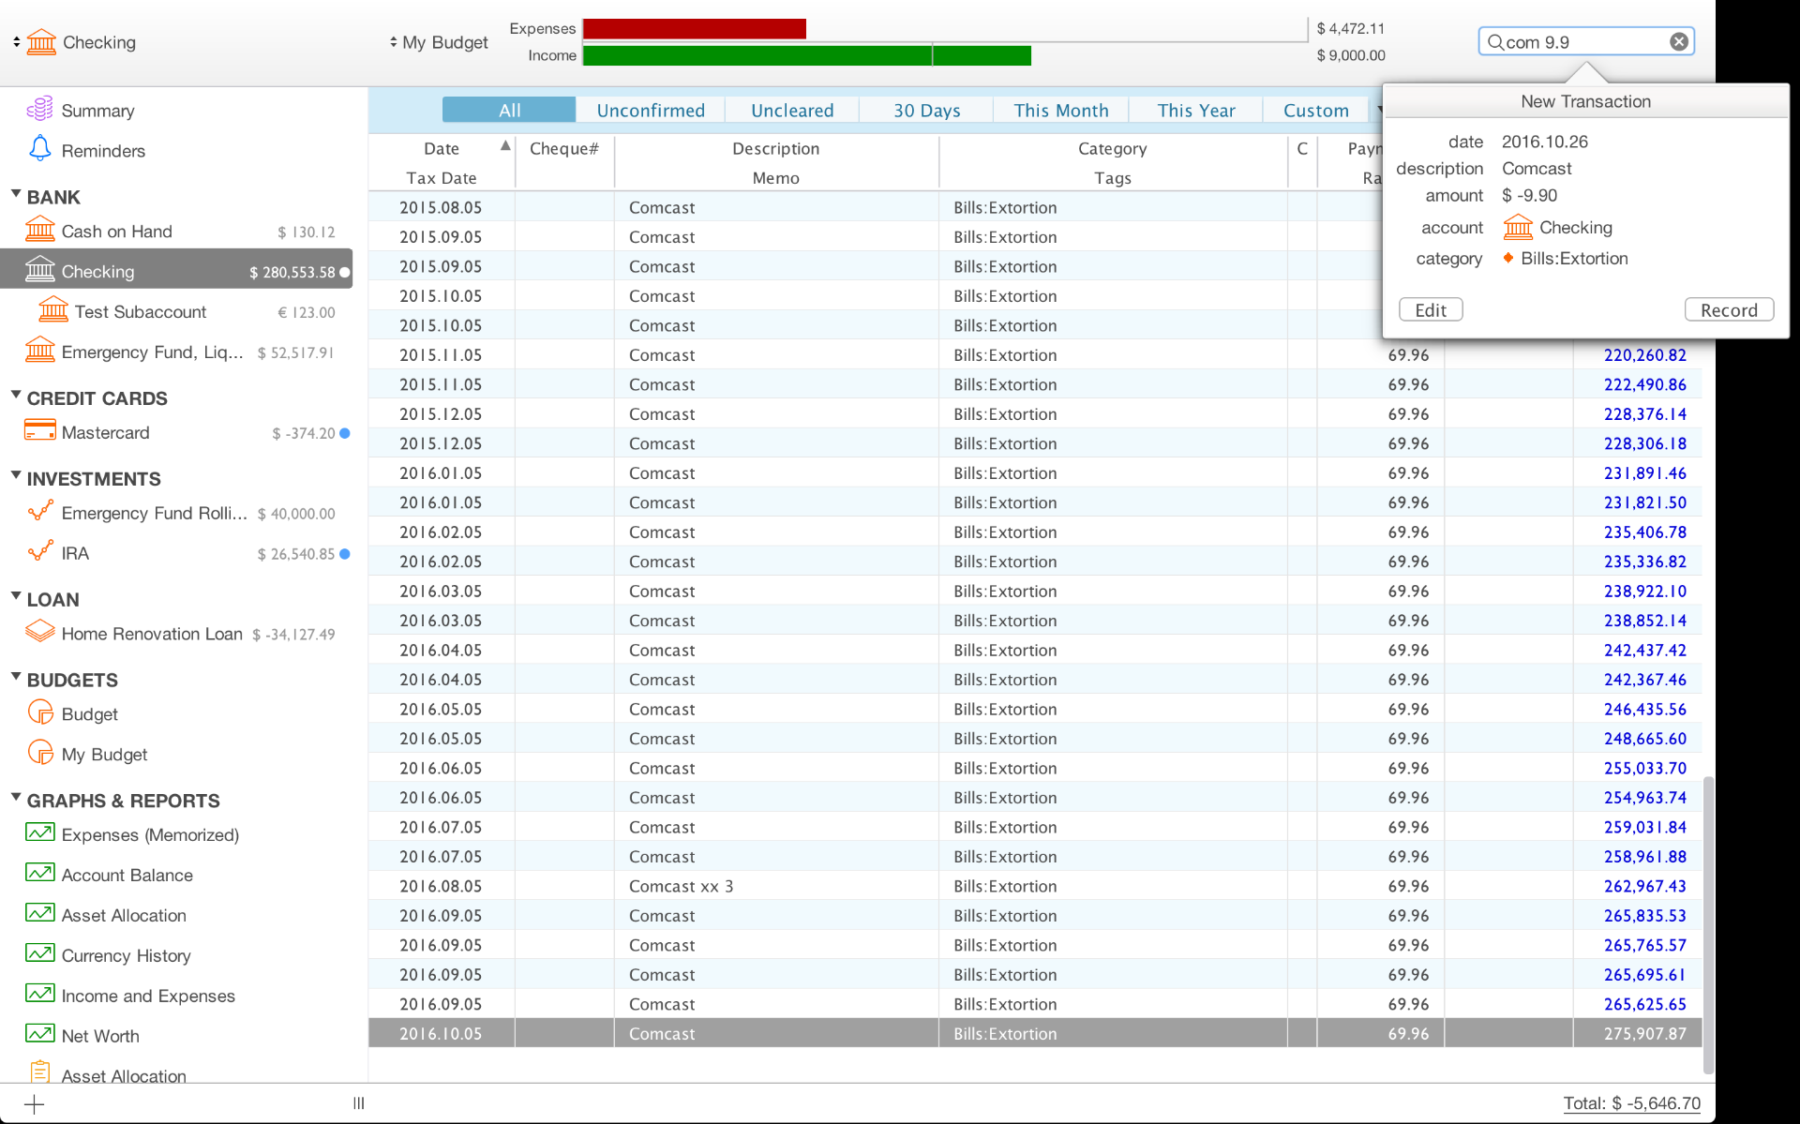Select the Emergency Fund Rolli investment icon
Viewport: 1800px width, 1124px height.
click(39, 512)
